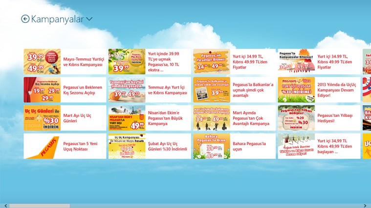The width and height of the screenshot is (371, 208).
Task: Click Yoğun istek üzerine devam ediyor thumbnail
Action: click(x=296, y=146)
